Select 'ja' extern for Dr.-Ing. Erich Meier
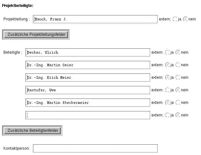 click(x=167, y=77)
